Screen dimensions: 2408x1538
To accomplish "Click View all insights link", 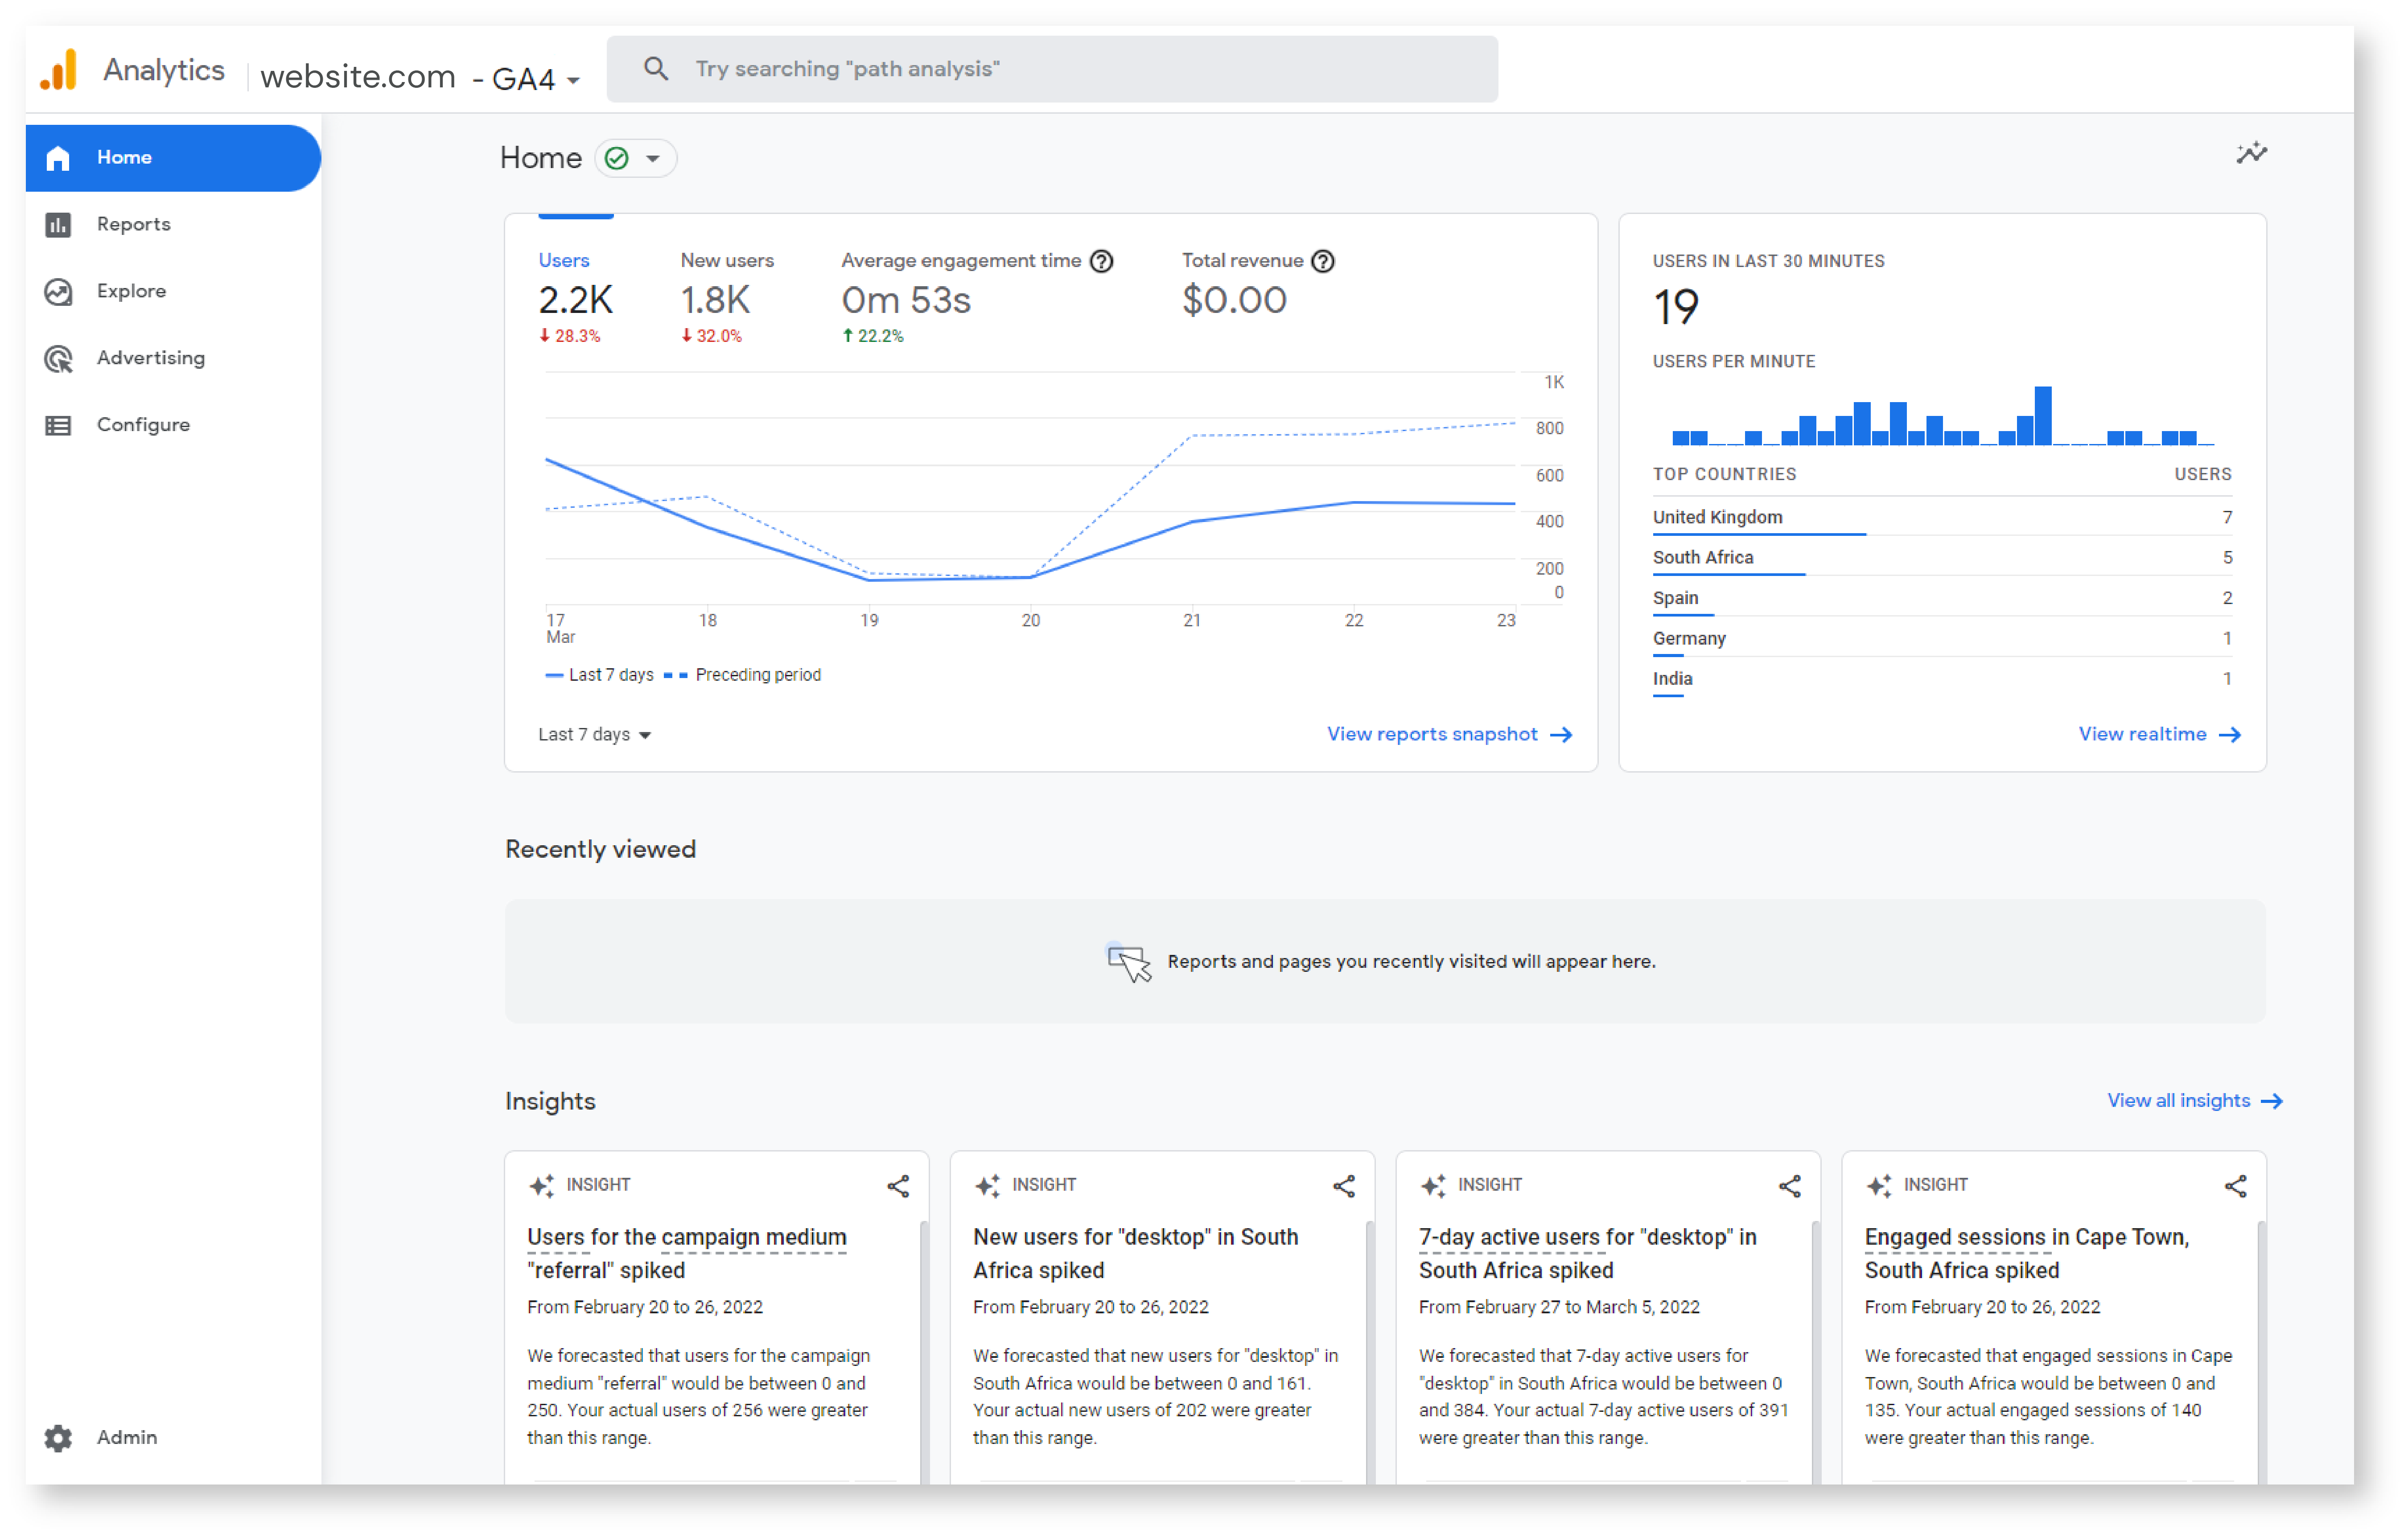I will coord(2195,1101).
